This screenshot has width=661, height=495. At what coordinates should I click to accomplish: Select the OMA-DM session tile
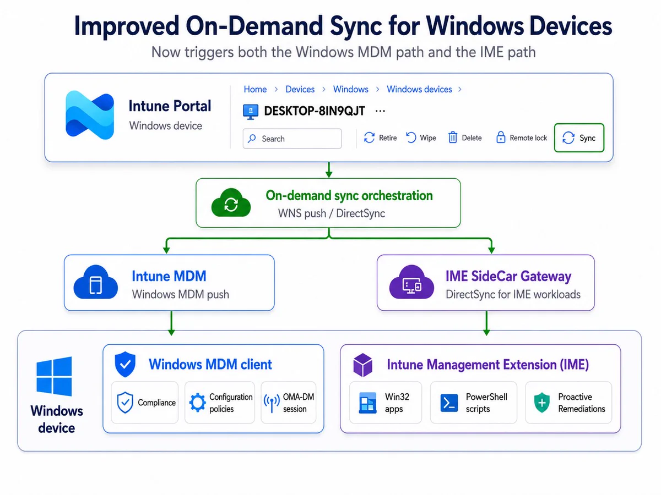click(289, 403)
